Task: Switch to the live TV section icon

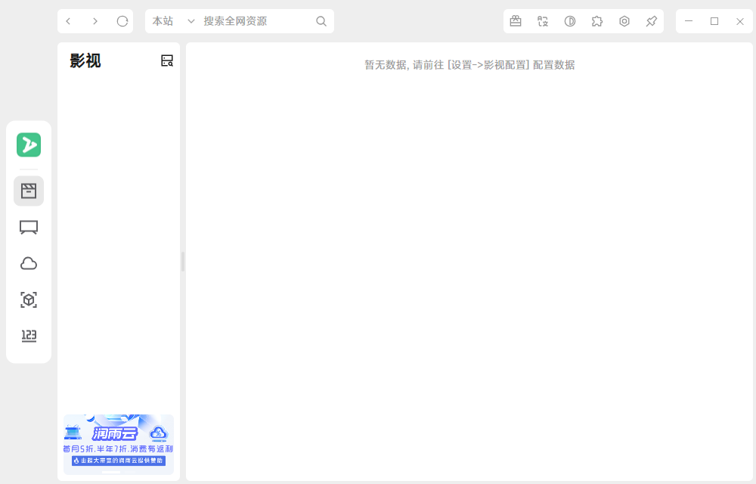Action: click(x=28, y=227)
